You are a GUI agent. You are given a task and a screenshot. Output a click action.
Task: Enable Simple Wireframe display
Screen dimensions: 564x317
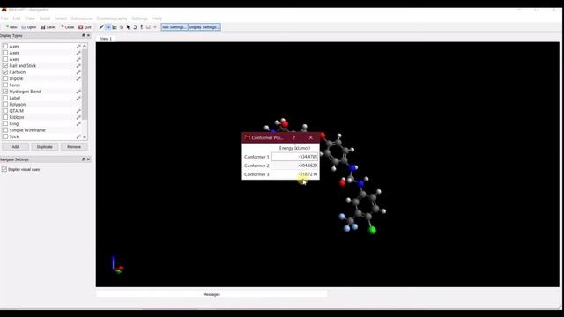[x=5, y=130]
